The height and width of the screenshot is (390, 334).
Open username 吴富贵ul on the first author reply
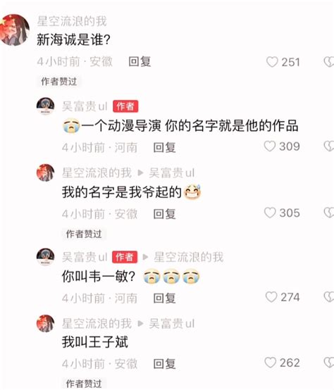click(85, 106)
